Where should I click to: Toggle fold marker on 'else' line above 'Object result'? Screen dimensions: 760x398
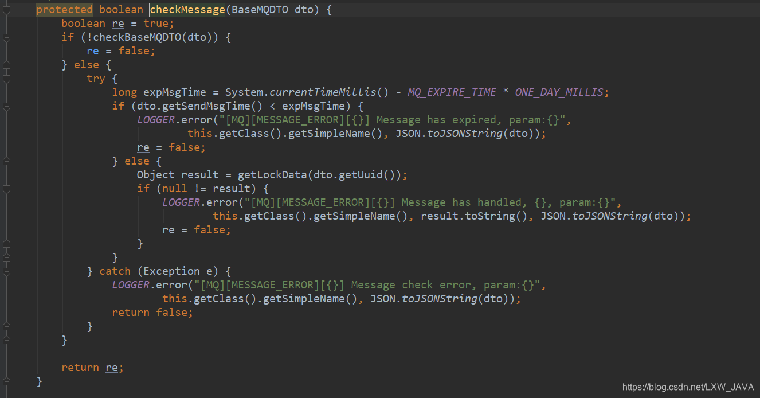[x=6, y=161]
